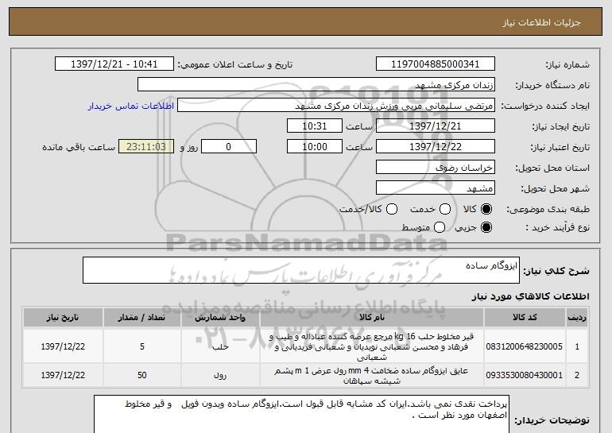Image resolution: width=612 pixels, height=433 pixels.
Task: Click the توضیحات خریدار label
Action: pyautogui.click(x=552, y=420)
